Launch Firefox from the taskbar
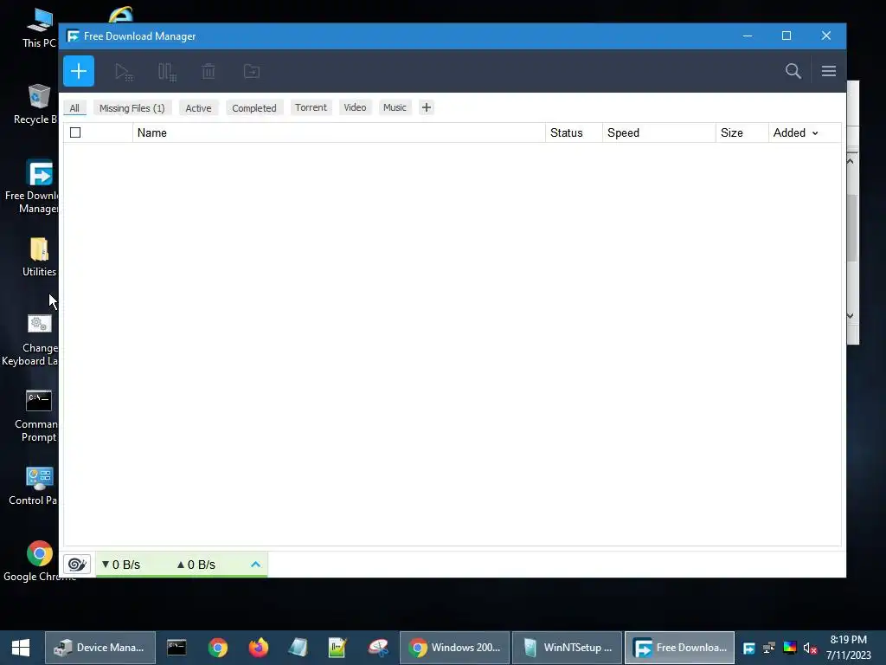Screen dimensions: 886x665 tap(258, 648)
